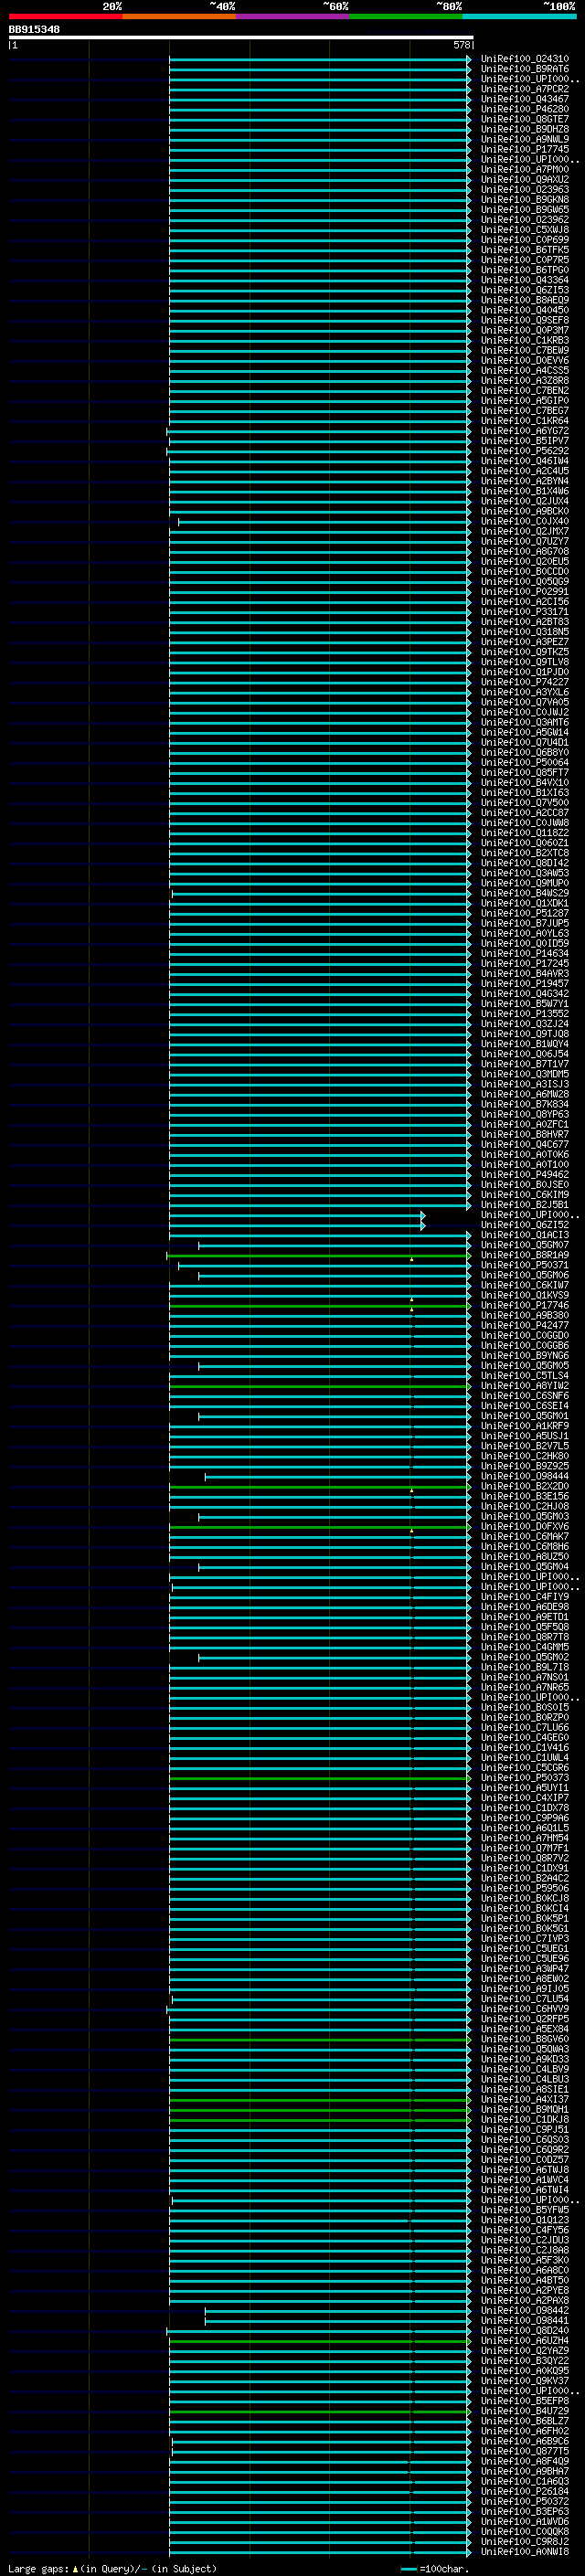Select the UniRef100_Q43467 sequence label
This screenshot has width=585, height=2576.
(x=525, y=99)
